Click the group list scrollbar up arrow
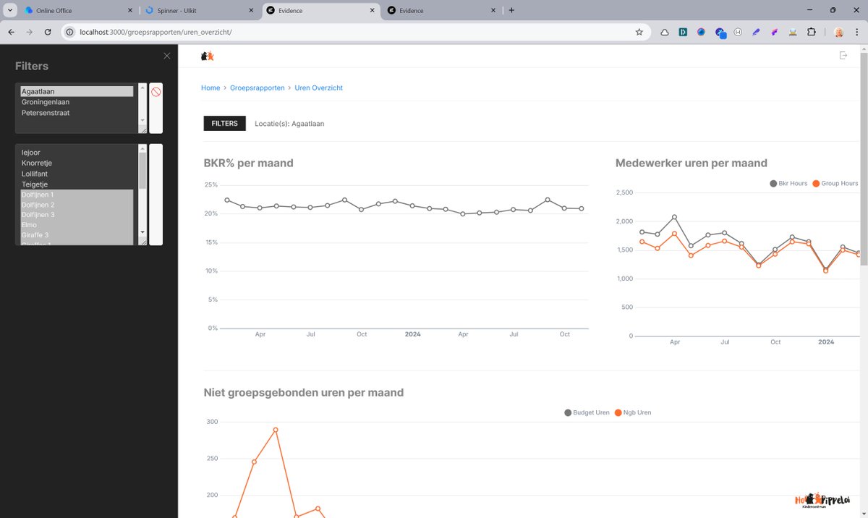868x518 pixels. [142, 148]
